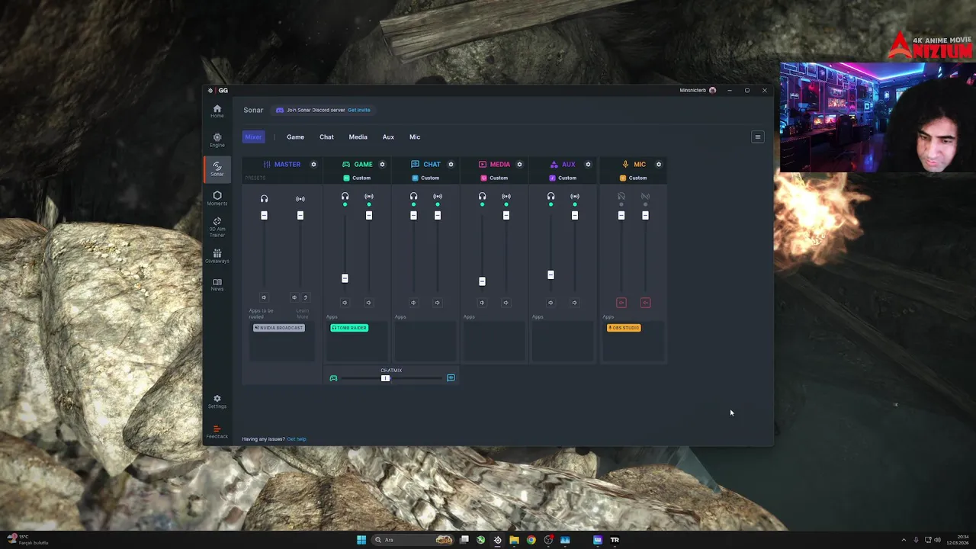The width and height of the screenshot is (976, 549).
Task: Open GAME Custom preset dropdown
Action: [x=357, y=178]
